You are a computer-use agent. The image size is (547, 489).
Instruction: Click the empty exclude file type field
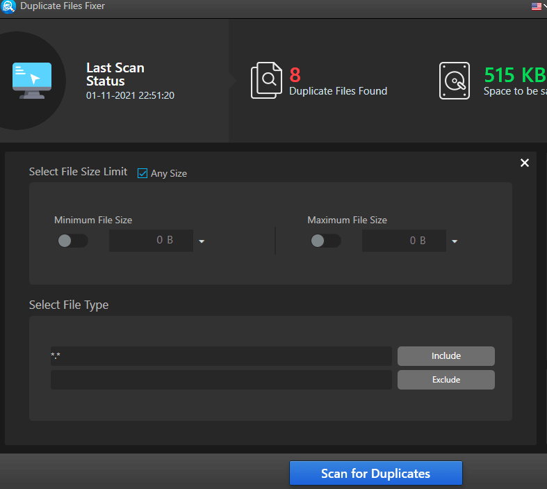(x=221, y=380)
